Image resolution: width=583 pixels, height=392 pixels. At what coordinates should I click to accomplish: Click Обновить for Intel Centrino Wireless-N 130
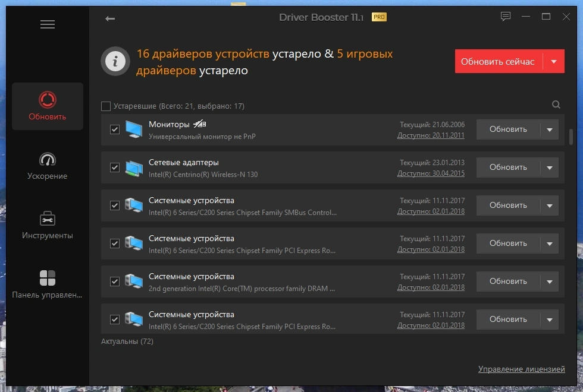click(x=508, y=167)
